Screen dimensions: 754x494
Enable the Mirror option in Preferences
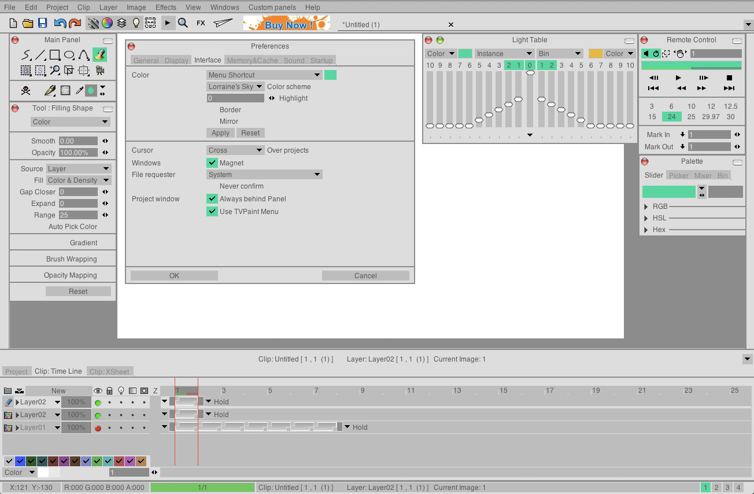(229, 121)
